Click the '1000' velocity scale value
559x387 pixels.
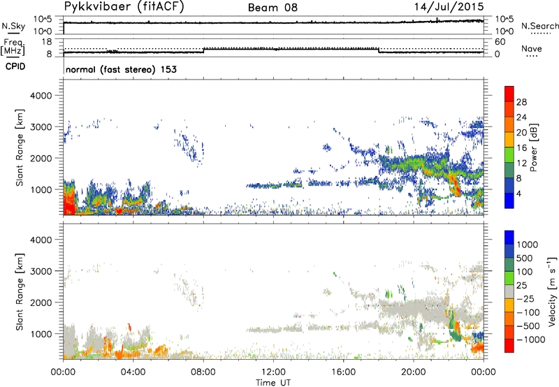[528, 244]
